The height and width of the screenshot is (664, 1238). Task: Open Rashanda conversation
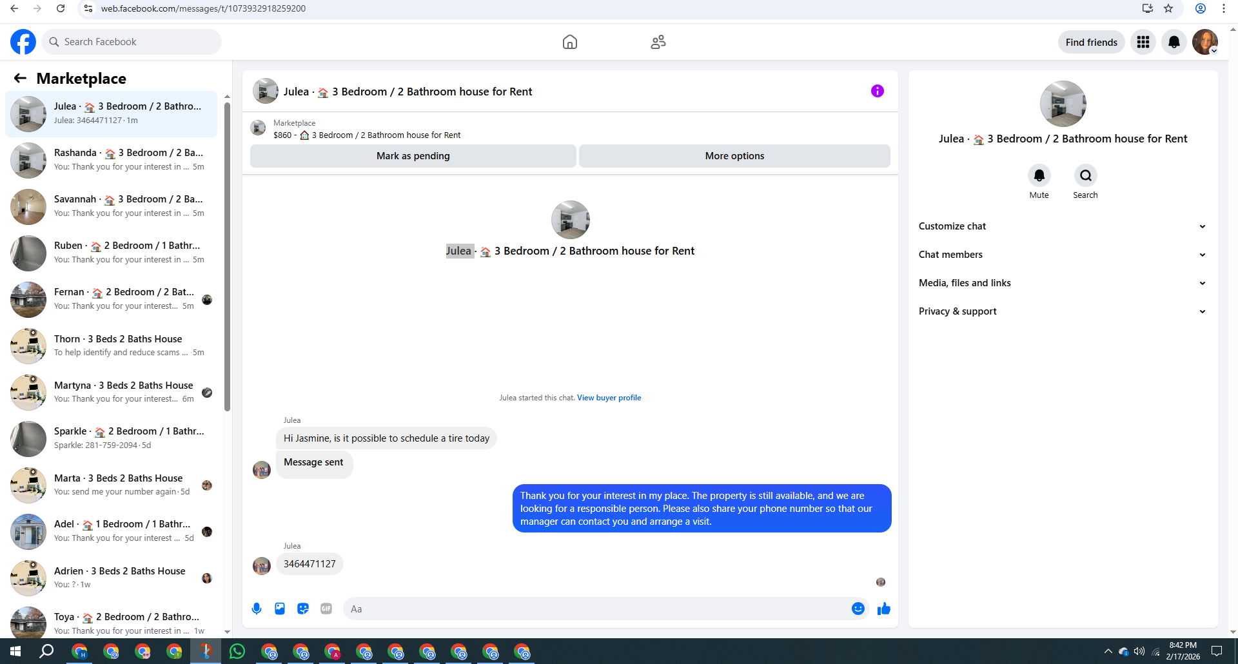(x=112, y=160)
